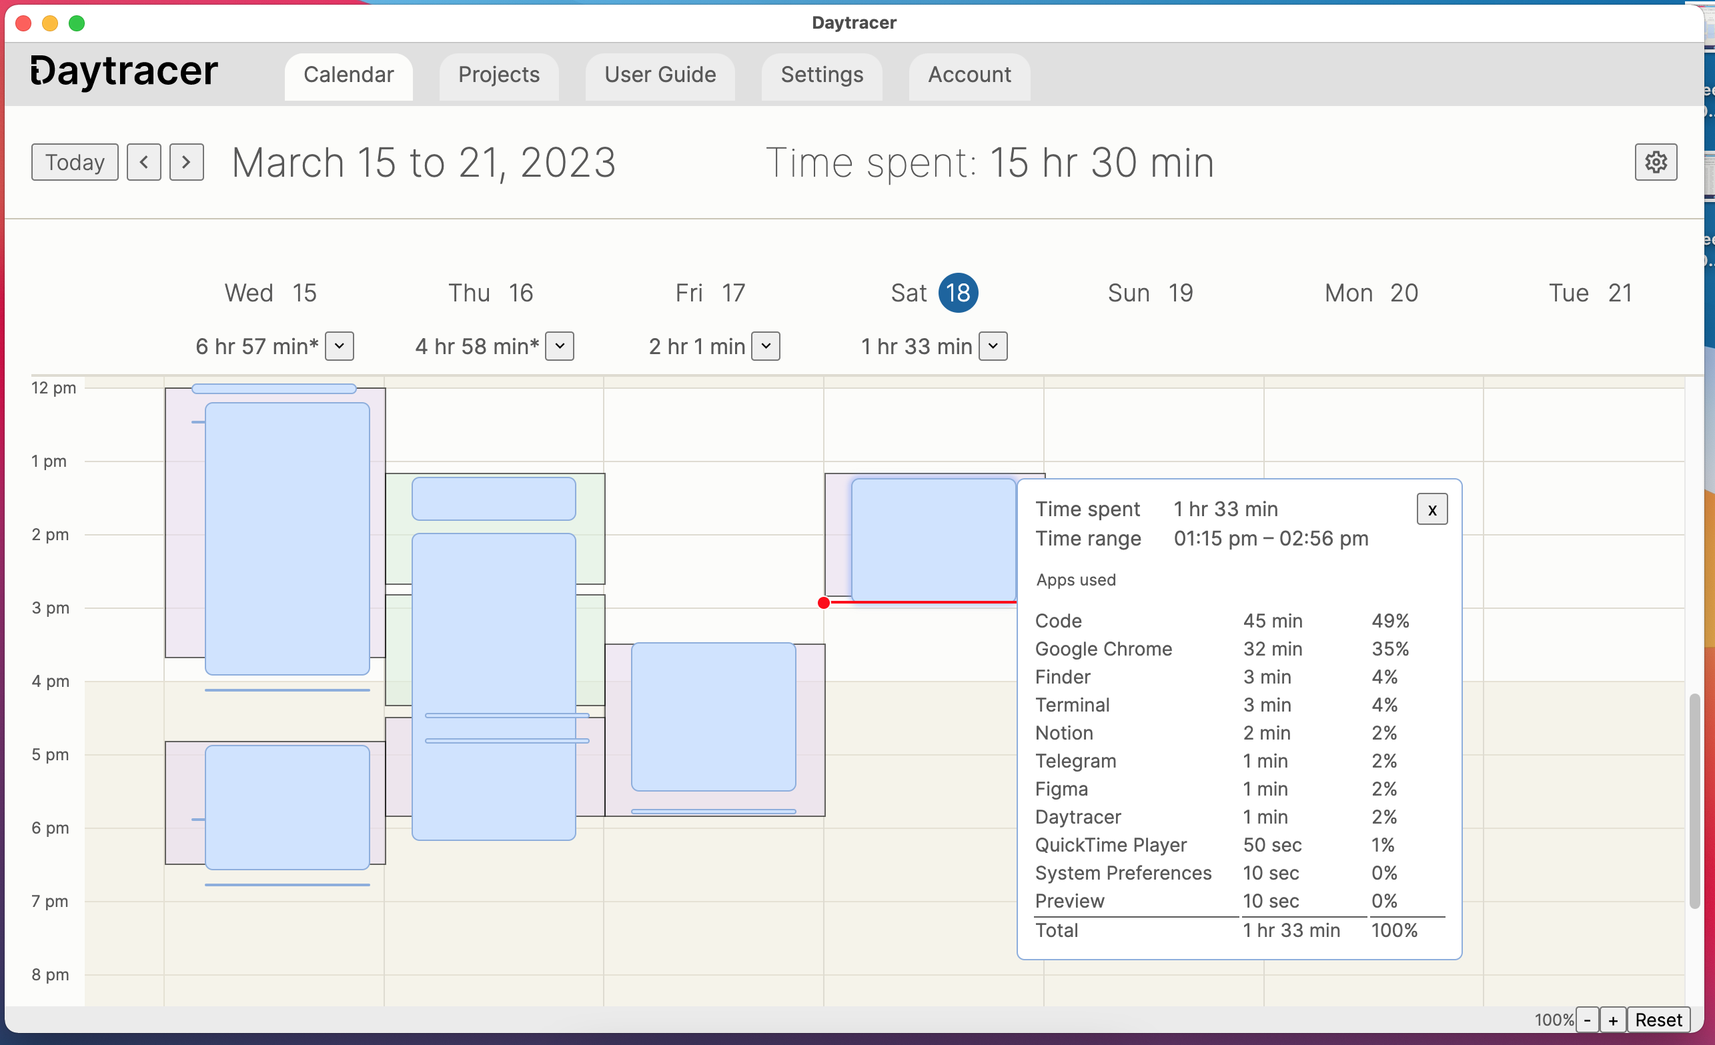Click the Fri 17 day header
The image size is (1715, 1045).
pyautogui.click(x=710, y=293)
